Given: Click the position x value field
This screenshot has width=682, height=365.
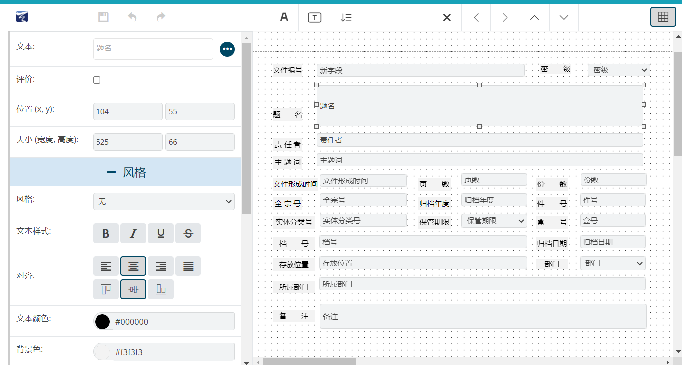Looking at the screenshot, I should [127, 112].
